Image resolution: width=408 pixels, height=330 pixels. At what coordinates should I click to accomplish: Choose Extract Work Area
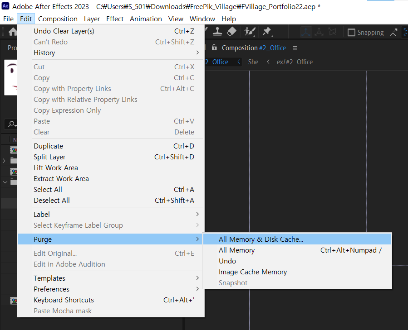pyautogui.click(x=111, y=179)
